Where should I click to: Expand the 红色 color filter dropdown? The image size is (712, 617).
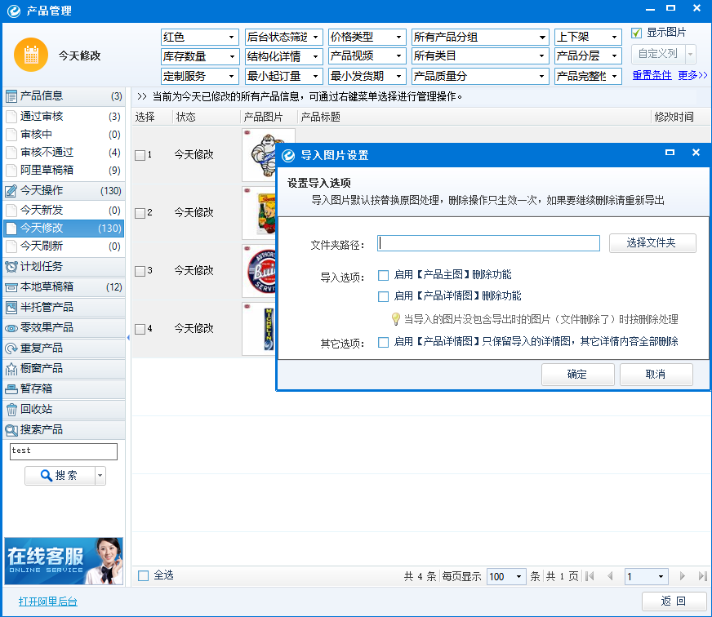[x=200, y=38]
